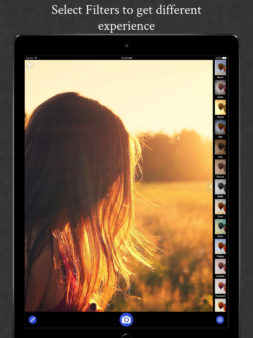Screen dimensions: 253x338
Task: Tap the battery indicator in status bar
Action: tap(224, 58)
